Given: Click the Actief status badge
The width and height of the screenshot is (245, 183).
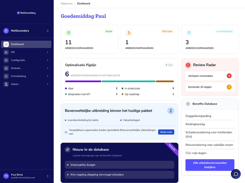Looking at the screenshot, I should tap(109, 31).
